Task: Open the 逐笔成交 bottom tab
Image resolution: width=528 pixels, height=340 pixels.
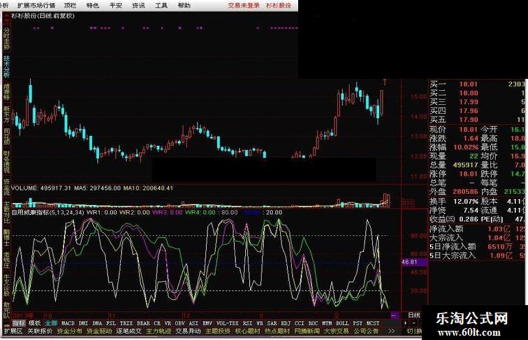Action: pyautogui.click(x=129, y=331)
